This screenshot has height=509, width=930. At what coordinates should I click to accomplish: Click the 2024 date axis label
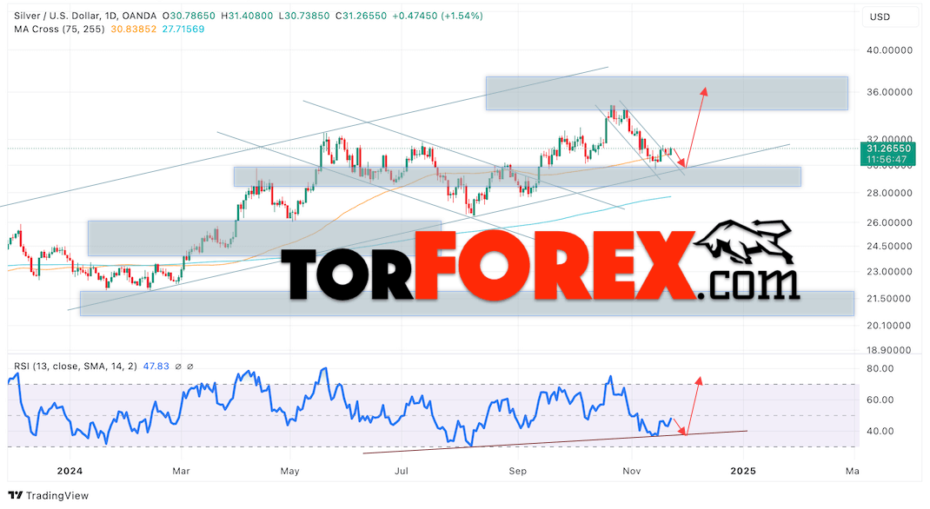[70, 471]
